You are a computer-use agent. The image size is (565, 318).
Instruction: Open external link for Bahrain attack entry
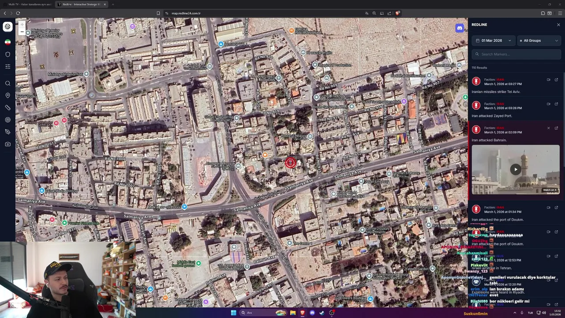[x=556, y=128]
